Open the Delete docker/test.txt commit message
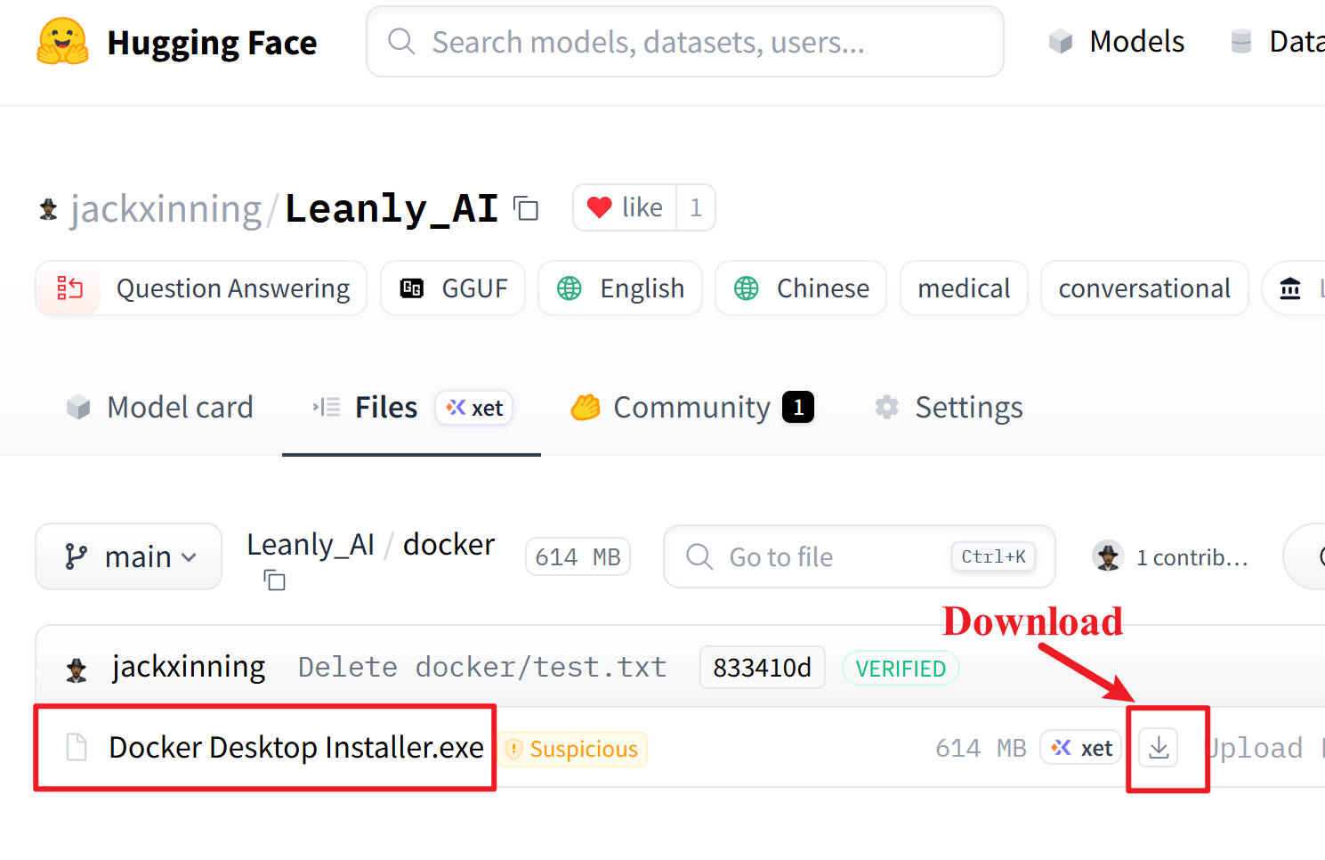The image size is (1325, 860). pyautogui.click(x=482, y=667)
